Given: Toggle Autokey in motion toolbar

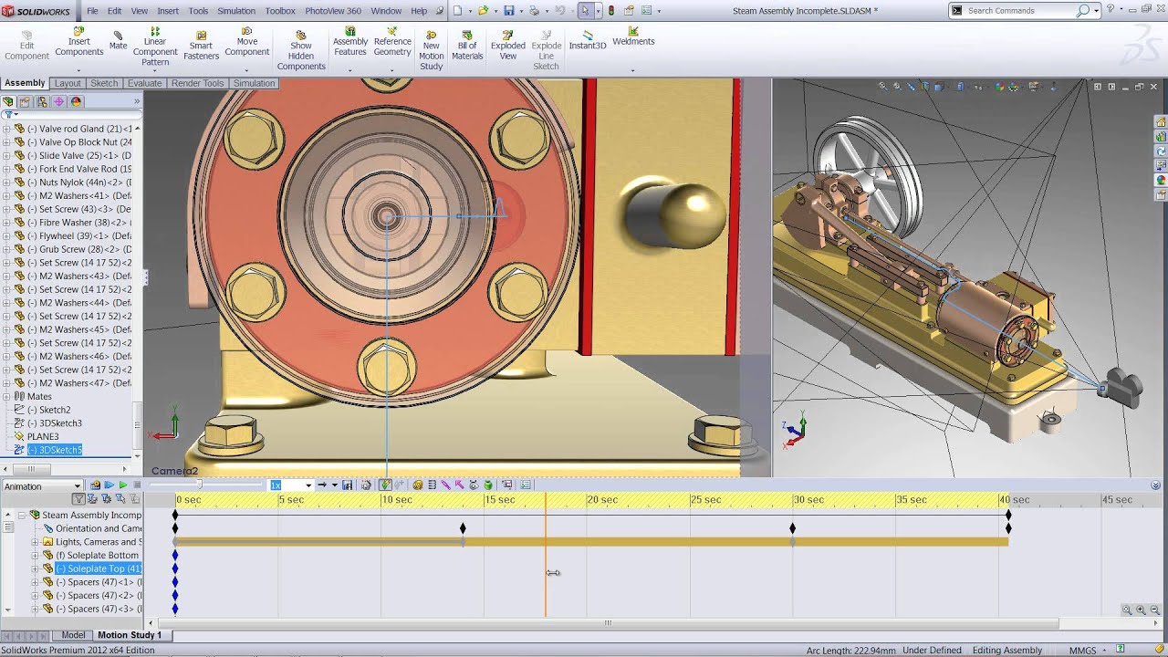Looking at the screenshot, I should [385, 485].
